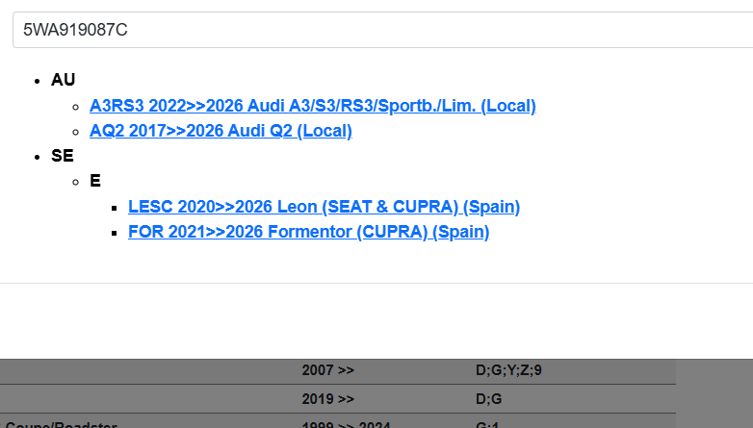Open the A3RS3 Audi A3/S3/RS3 link
The image size is (753, 428).
tap(312, 106)
